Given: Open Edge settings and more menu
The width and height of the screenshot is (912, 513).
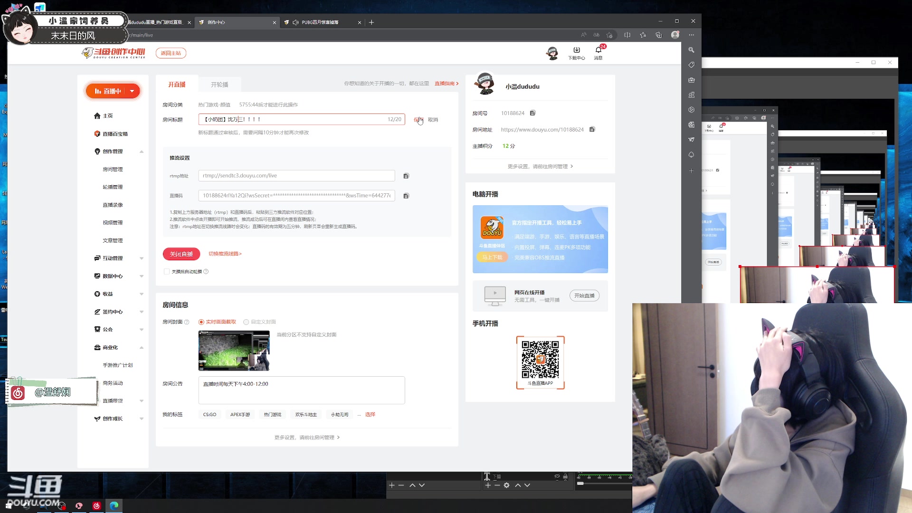Looking at the screenshot, I should tap(692, 35).
